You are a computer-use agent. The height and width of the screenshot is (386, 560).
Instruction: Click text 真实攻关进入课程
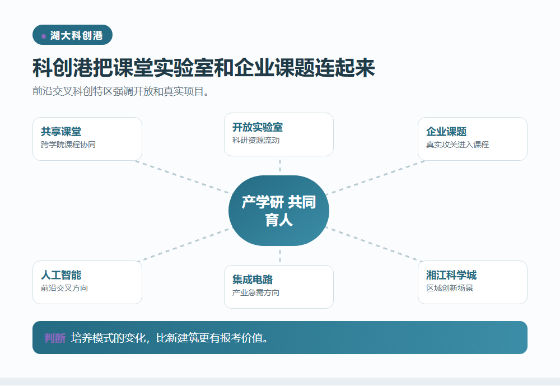coord(457,145)
